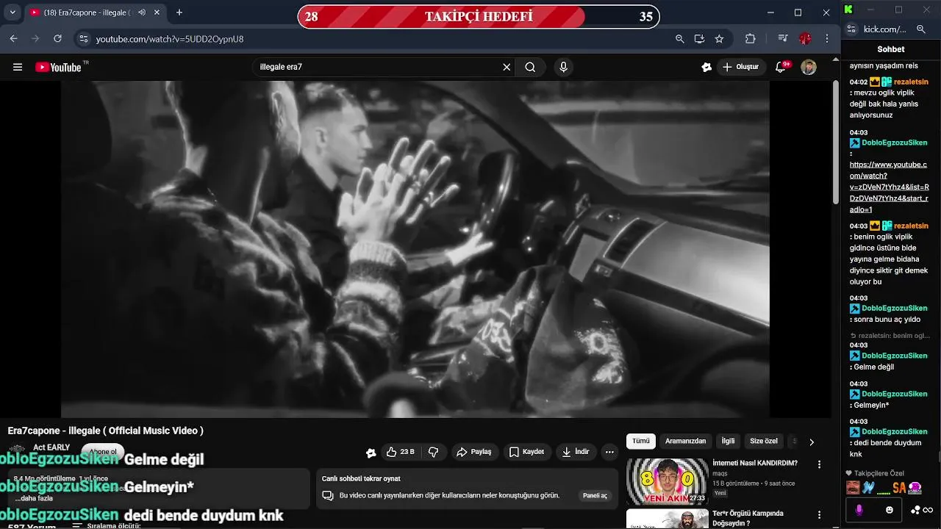This screenshot has height=529, width=941.
Task: Open the site info icon in address bar
Action: (x=83, y=39)
